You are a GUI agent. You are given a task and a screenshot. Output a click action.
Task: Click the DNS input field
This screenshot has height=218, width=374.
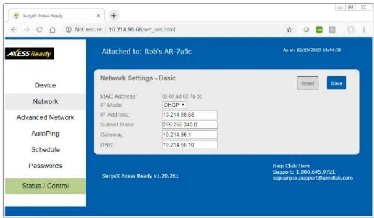coord(190,145)
